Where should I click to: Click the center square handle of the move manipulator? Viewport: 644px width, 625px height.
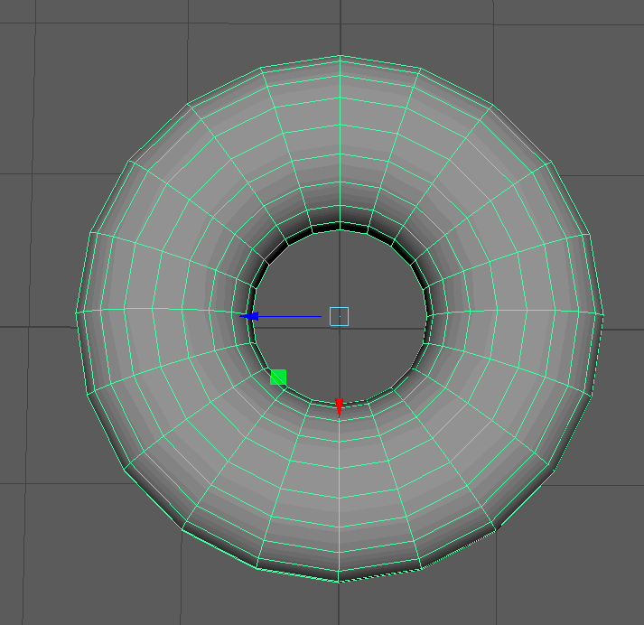click(x=339, y=316)
